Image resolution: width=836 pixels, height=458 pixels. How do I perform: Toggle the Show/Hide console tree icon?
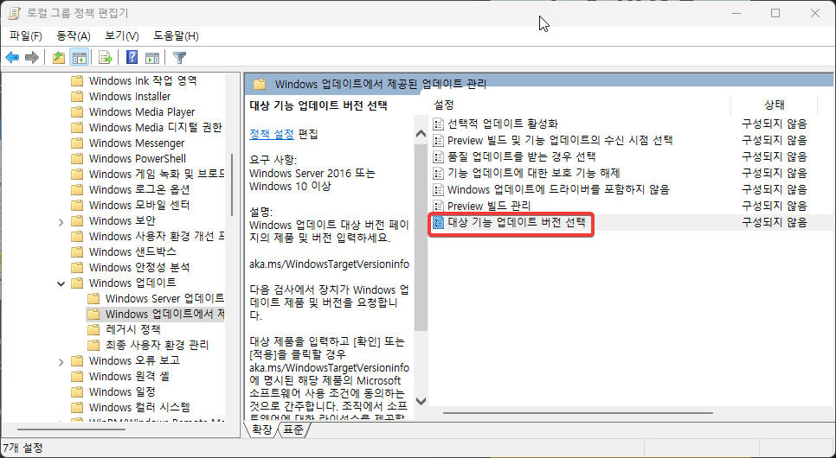click(80, 58)
